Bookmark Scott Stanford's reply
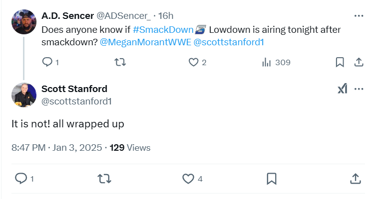375x199 pixels. [272, 178]
